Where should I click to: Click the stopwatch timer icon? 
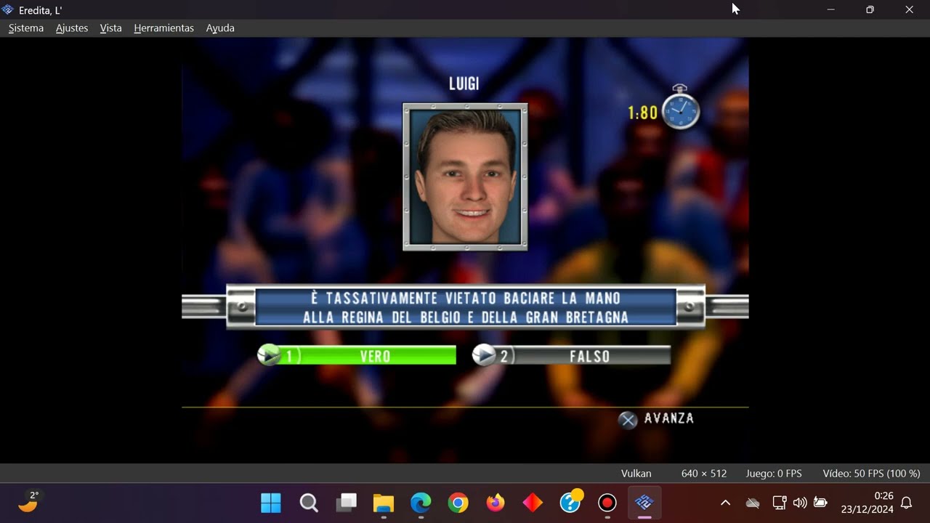click(x=681, y=110)
